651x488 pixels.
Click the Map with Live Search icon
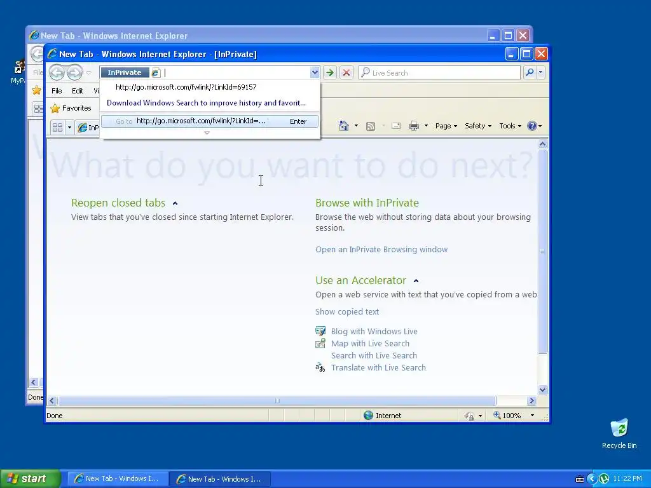click(320, 343)
